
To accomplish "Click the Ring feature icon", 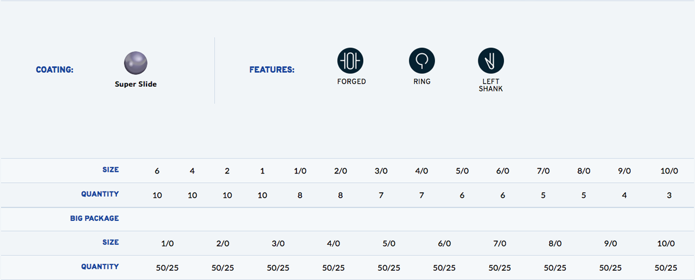I will [422, 60].
